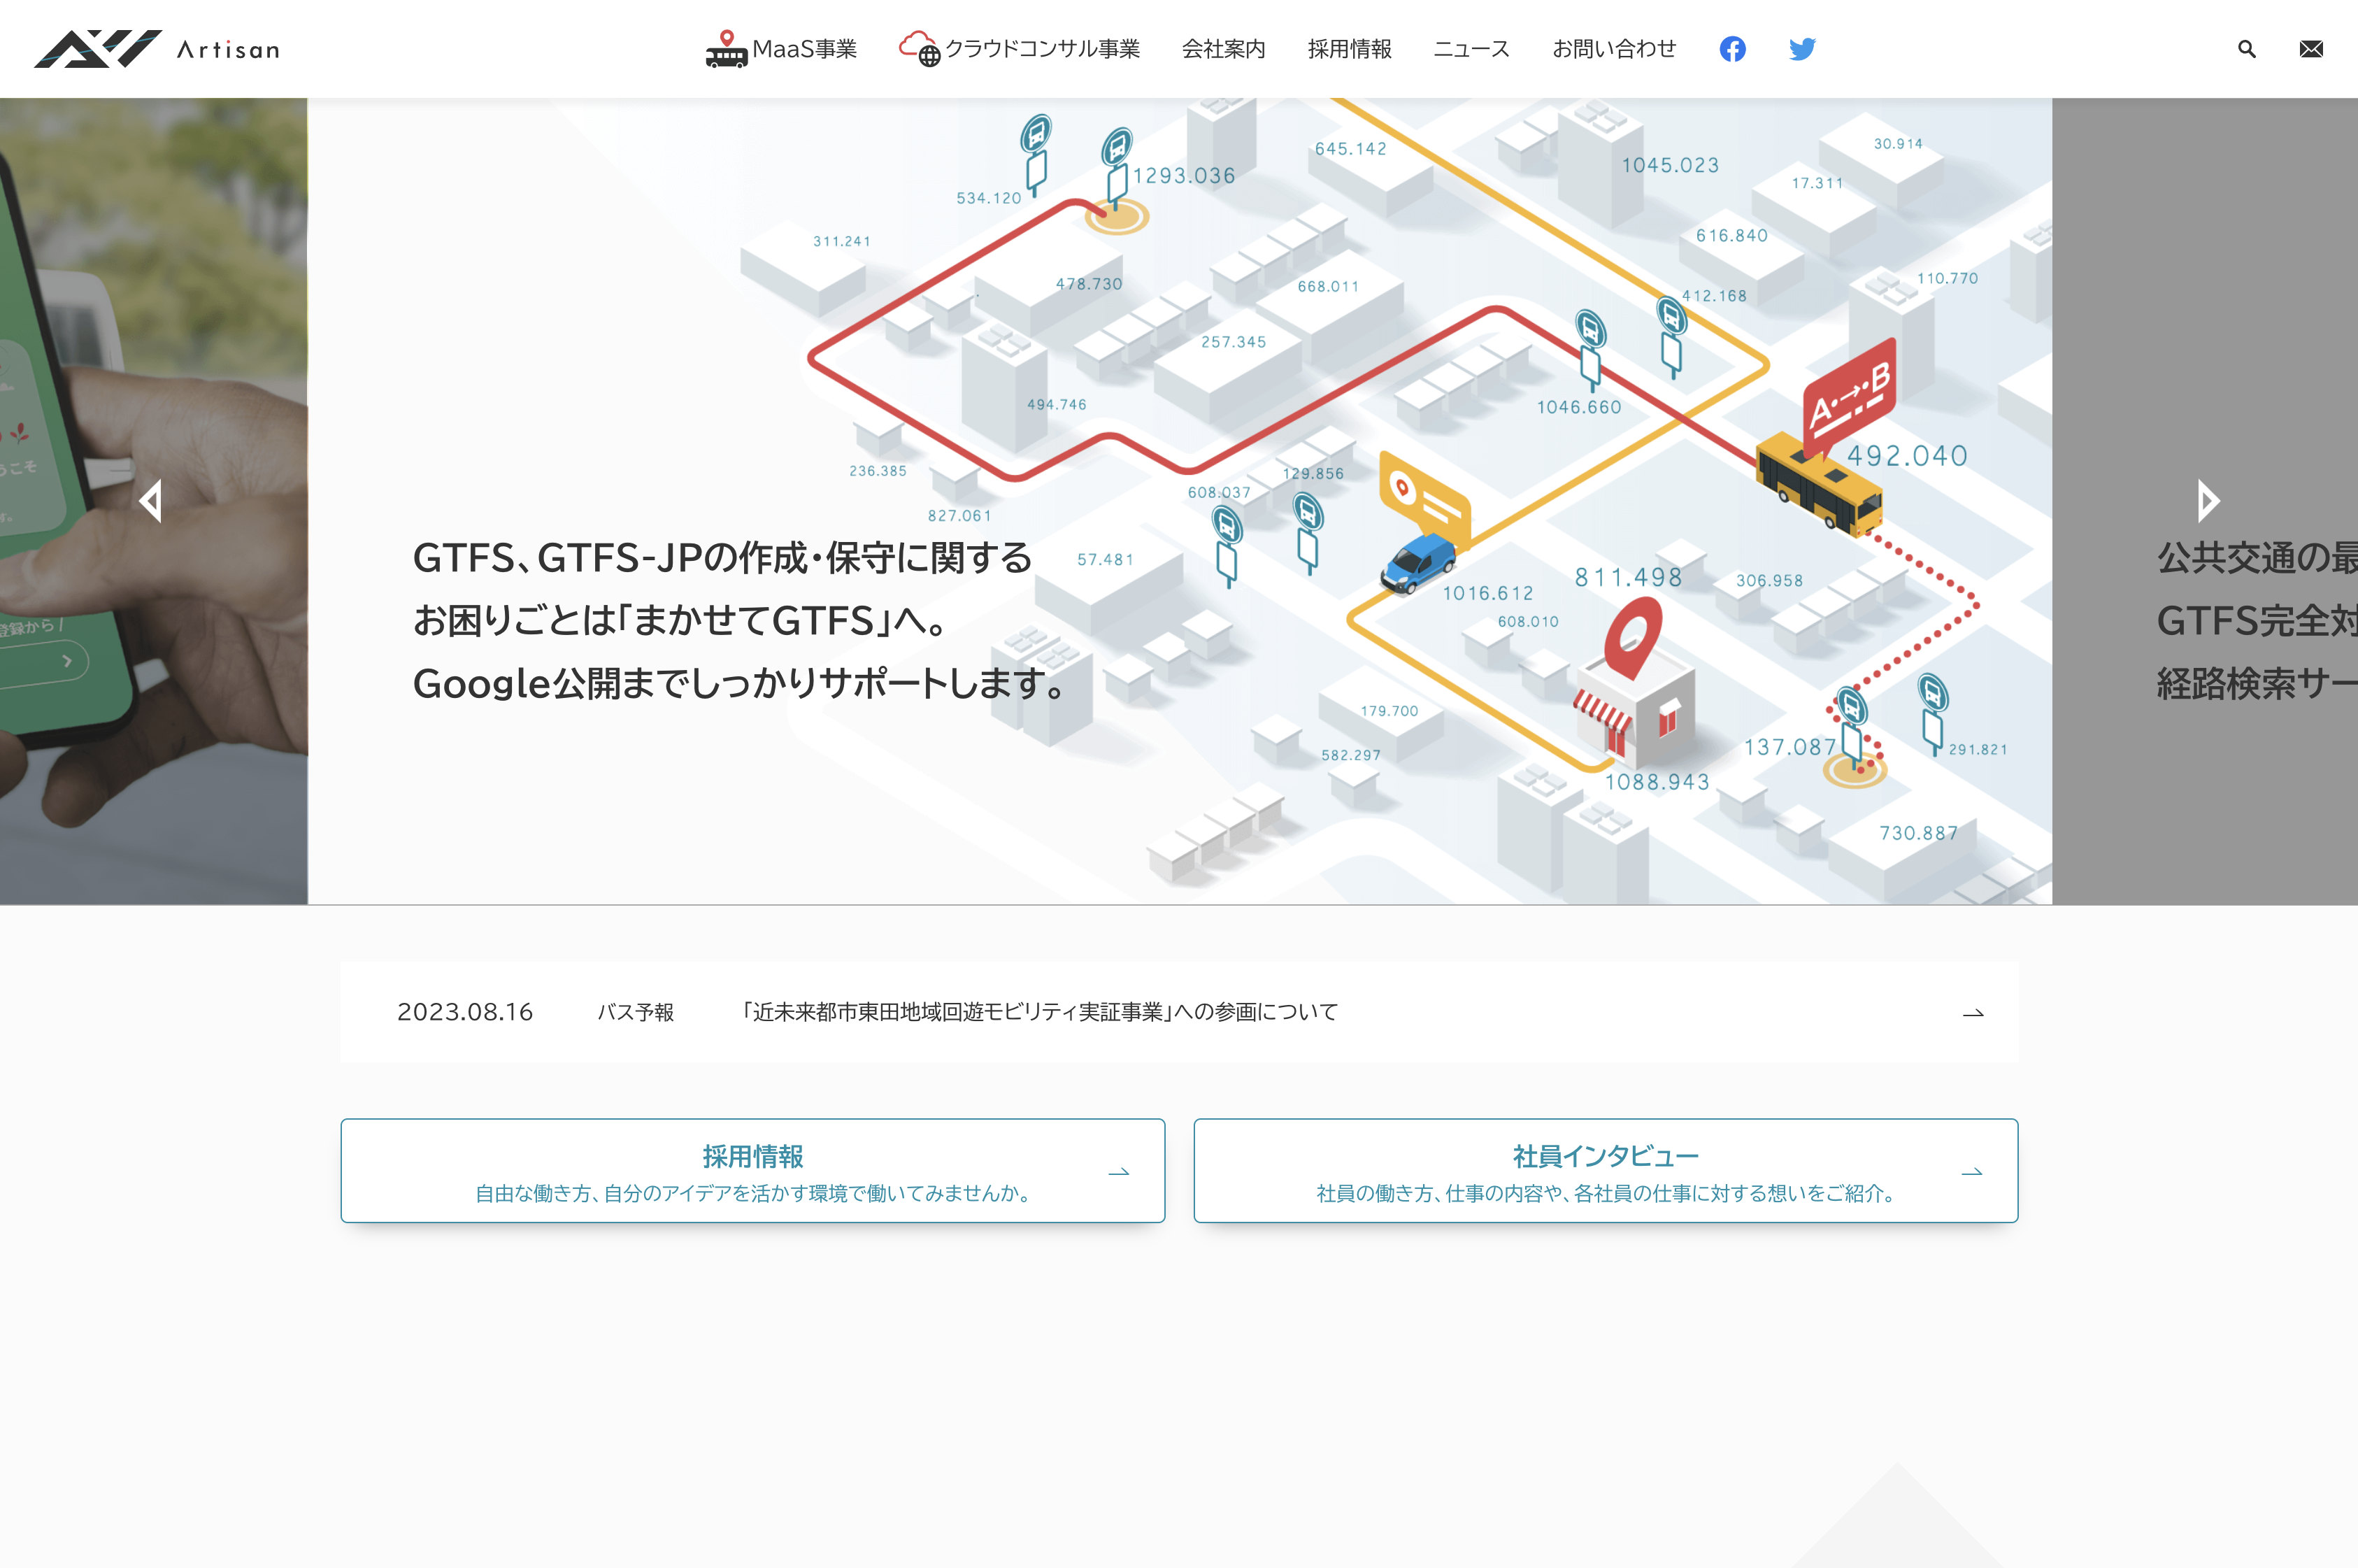Click the red map pin above shop
The width and height of the screenshot is (2358, 1568).
(1632, 638)
